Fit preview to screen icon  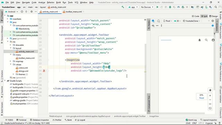pos(210,108)
